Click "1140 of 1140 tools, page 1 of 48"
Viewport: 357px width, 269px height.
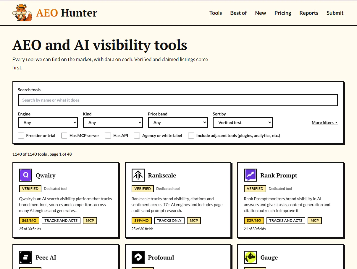pyautogui.click(x=42, y=154)
